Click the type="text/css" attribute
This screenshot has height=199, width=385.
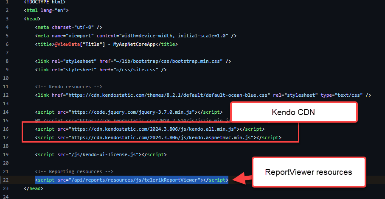pos(342,95)
